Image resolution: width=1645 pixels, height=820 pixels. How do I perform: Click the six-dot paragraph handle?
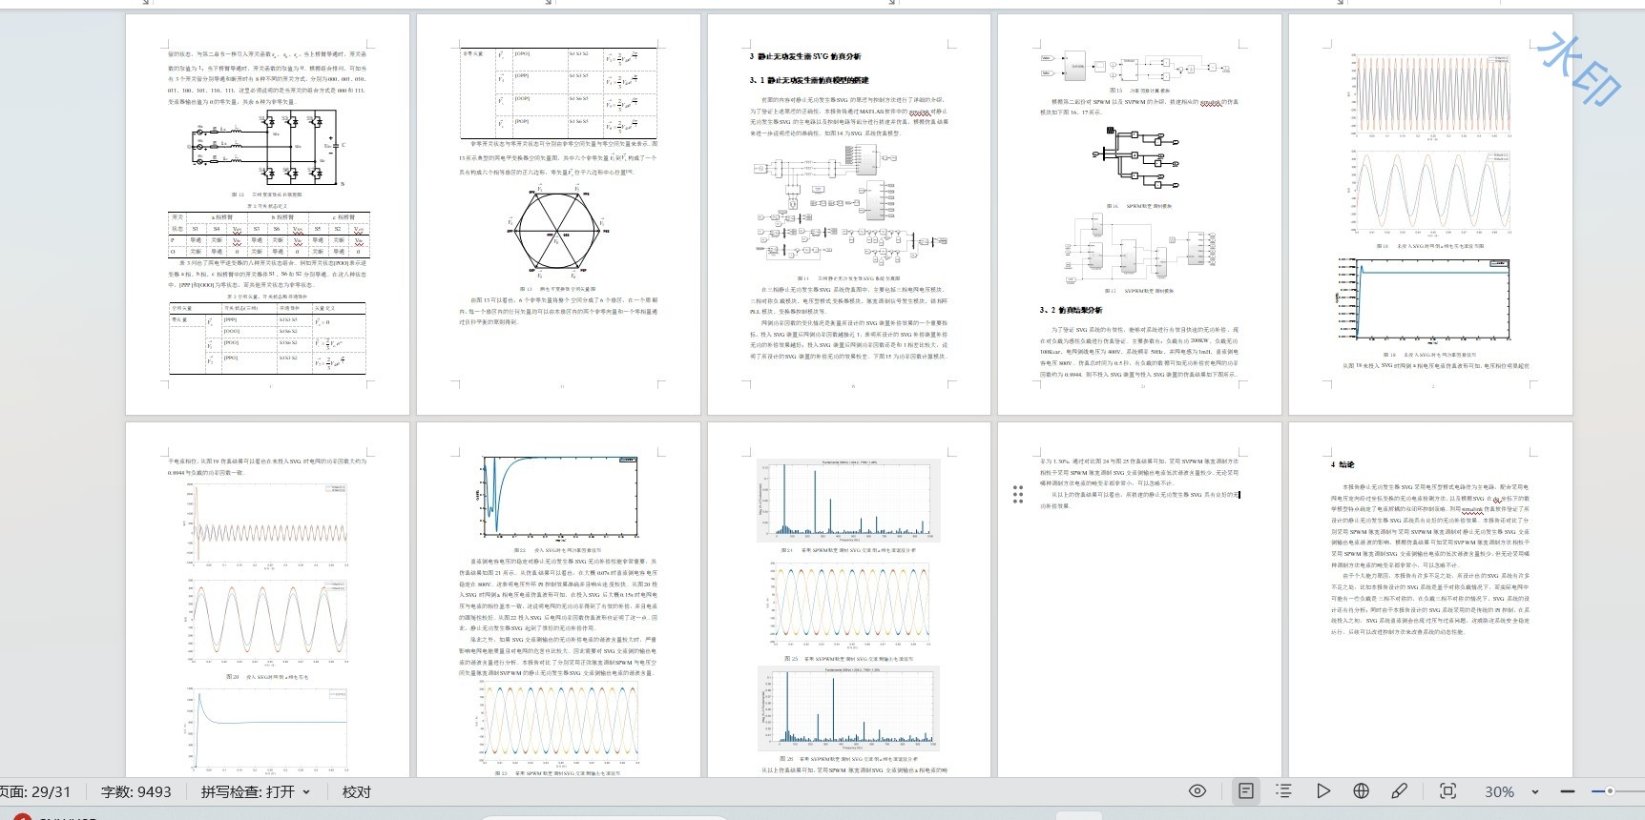point(1018,494)
